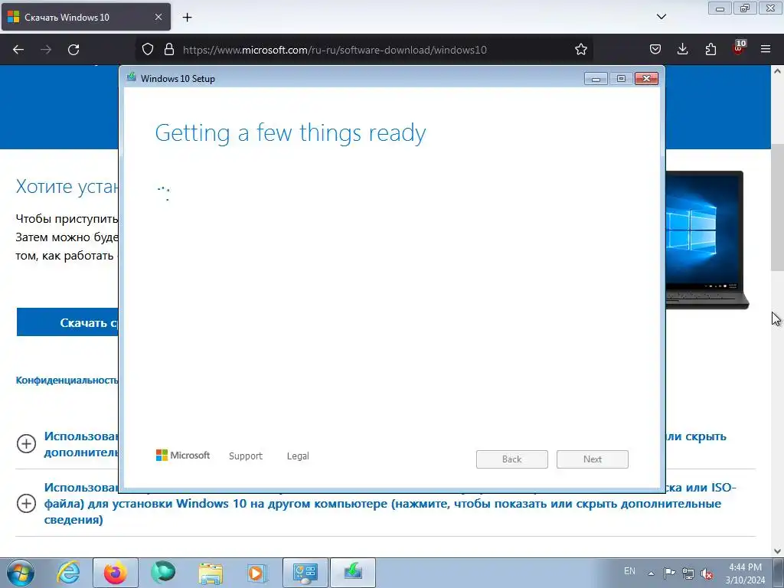Image resolution: width=784 pixels, height=588 pixels.
Task: Expand the ISO-файла section plus icon
Action: point(27,503)
